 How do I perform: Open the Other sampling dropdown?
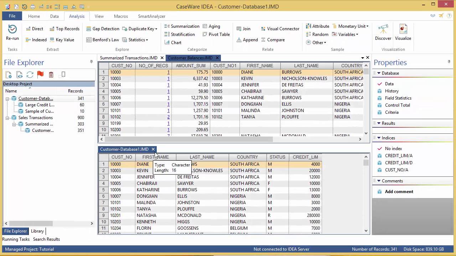coord(316,43)
